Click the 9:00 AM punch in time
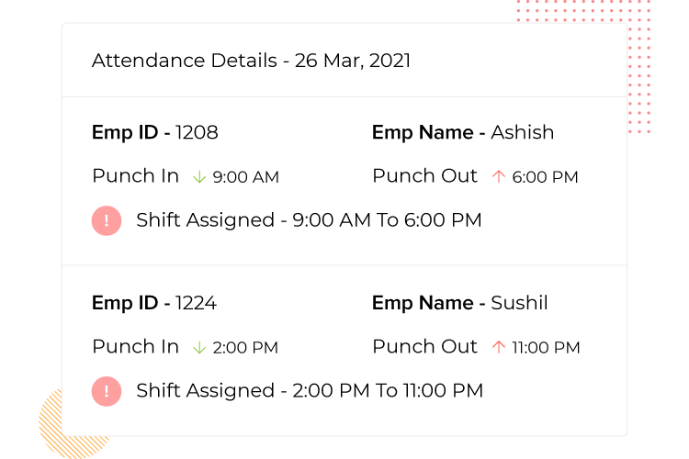The width and height of the screenshot is (689, 459). pyautogui.click(x=245, y=177)
